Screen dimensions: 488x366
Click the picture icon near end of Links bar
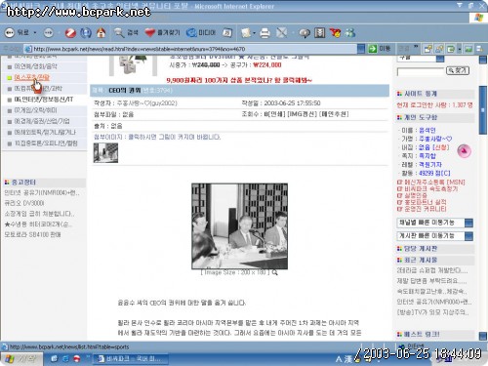pyautogui.click(x=468, y=49)
